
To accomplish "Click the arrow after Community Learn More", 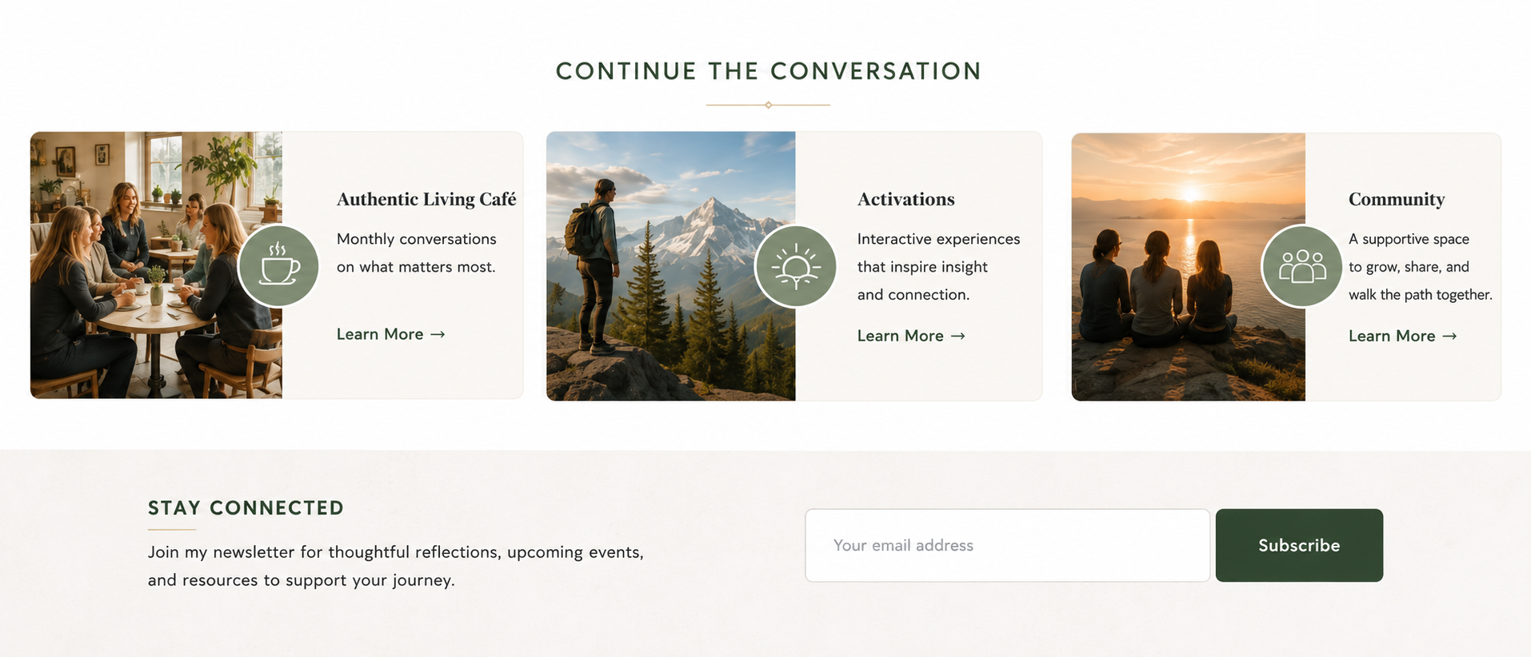I will (x=1449, y=336).
